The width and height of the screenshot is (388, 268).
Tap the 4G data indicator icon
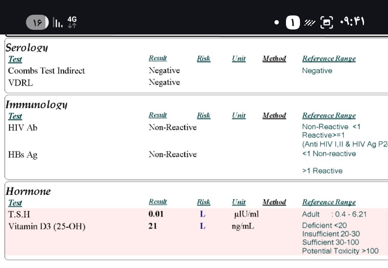(72, 22)
